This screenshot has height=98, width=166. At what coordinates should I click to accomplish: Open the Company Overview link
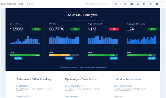74,86
